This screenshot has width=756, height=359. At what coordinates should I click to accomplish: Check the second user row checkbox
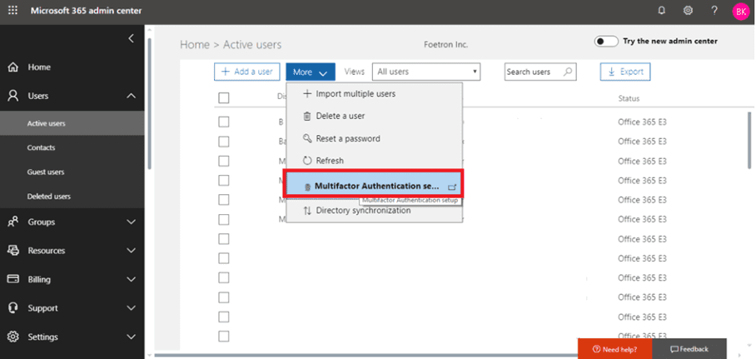click(x=224, y=142)
